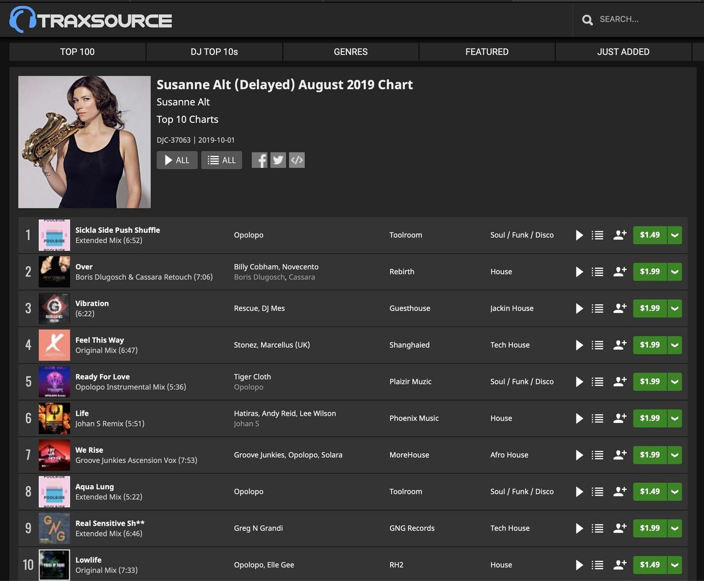The width and height of the screenshot is (704, 581).
Task: Open the Tiger Cloth artist page
Action: [253, 377]
